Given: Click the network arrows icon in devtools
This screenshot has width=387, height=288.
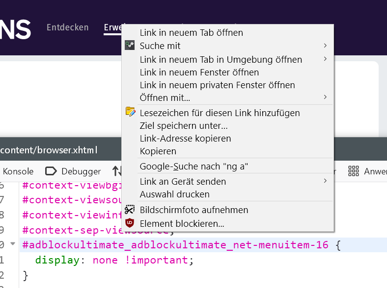Looking at the screenshot, I should [x=117, y=171].
